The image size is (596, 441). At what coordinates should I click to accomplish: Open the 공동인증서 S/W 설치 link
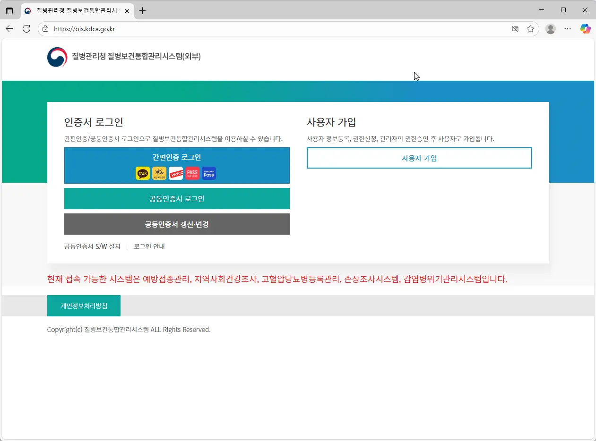(92, 246)
